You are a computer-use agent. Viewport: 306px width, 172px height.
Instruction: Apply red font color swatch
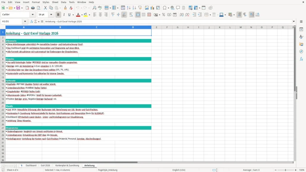click(78, 15)
